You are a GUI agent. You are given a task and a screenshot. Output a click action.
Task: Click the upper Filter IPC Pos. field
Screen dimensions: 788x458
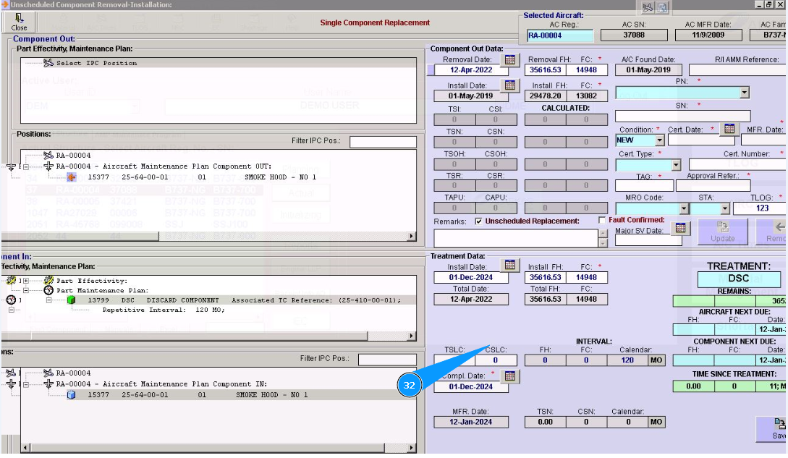[x=383, y=142]
